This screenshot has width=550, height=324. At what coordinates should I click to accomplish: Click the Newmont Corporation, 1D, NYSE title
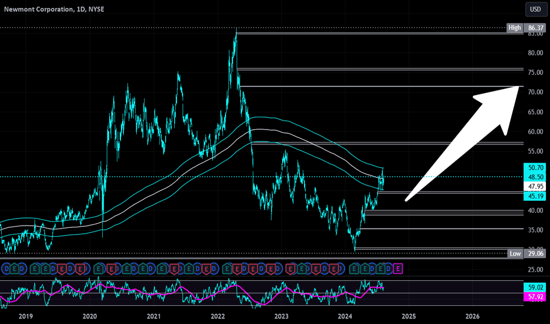click(x=54, y=9)
